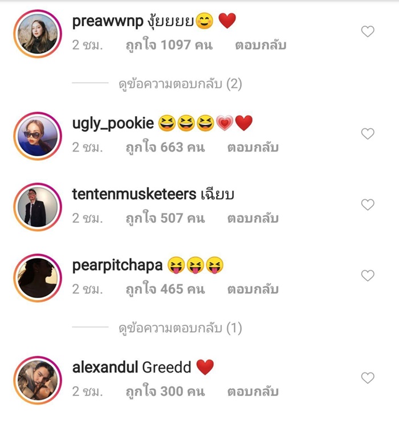Open the preawwnp username link

[x=108, y=22]
